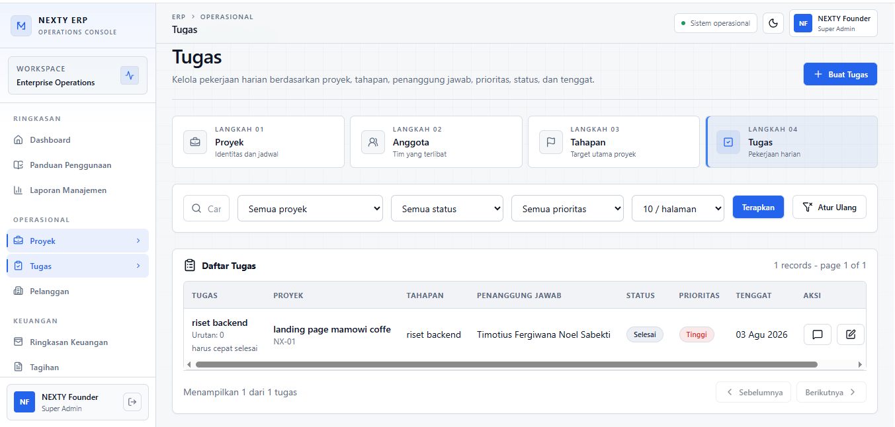Click the checkbox icon on Langkah 04
The height and width of the screenshot is (427, 895).
point(728,142)
